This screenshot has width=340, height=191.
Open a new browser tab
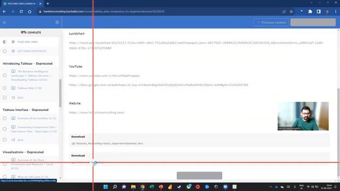point(48,4)
